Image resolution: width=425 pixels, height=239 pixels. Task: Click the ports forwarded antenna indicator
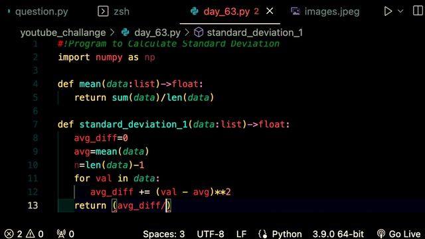tap(65, 234)
